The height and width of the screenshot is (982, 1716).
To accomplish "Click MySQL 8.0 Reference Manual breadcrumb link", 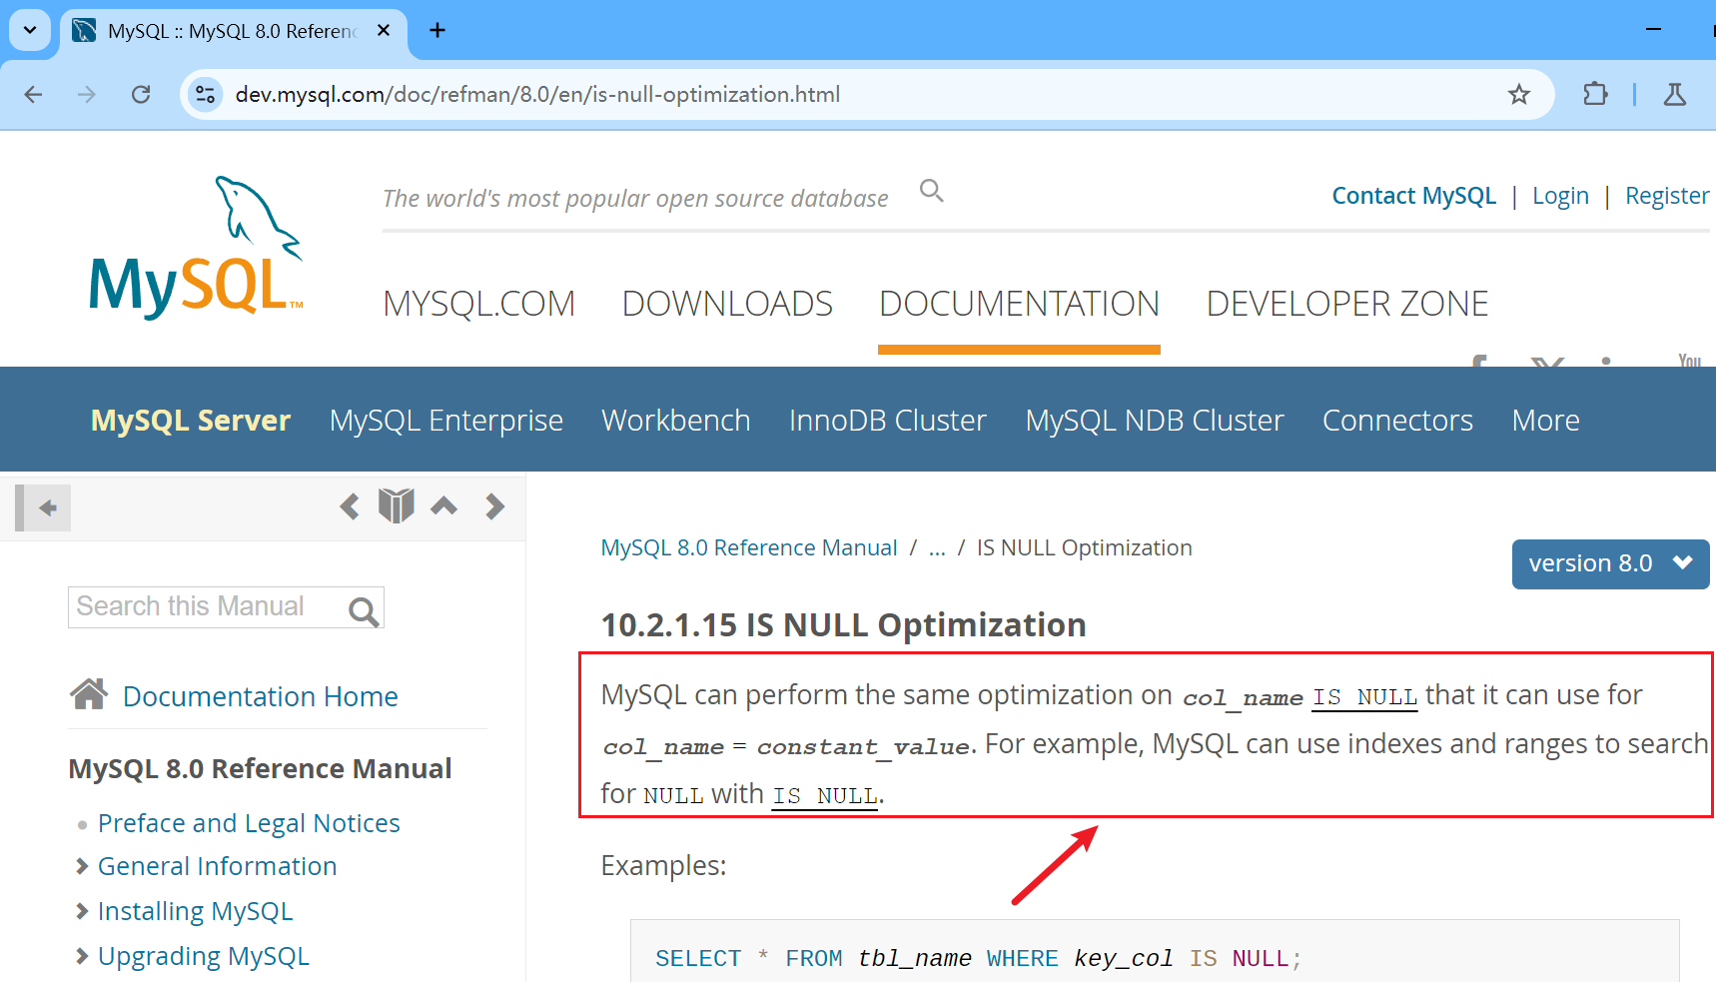I will click(749, 547).
